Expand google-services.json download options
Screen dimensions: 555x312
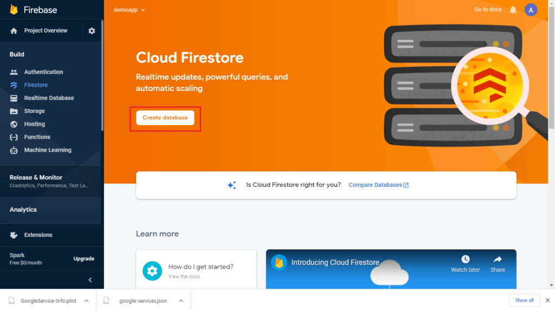point(181,300)
